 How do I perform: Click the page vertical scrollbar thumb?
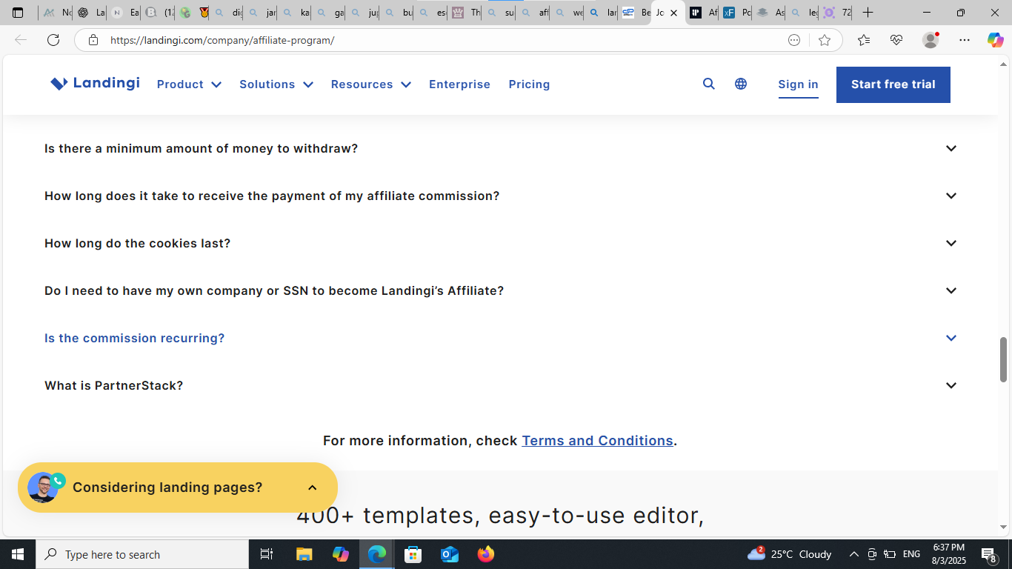pos(1004,359)
